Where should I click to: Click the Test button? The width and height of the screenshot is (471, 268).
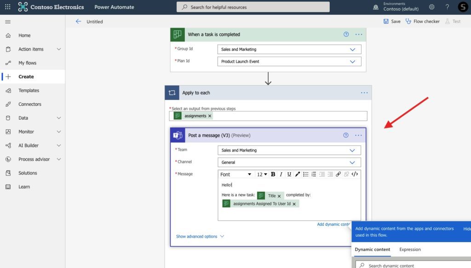(453, 21)
